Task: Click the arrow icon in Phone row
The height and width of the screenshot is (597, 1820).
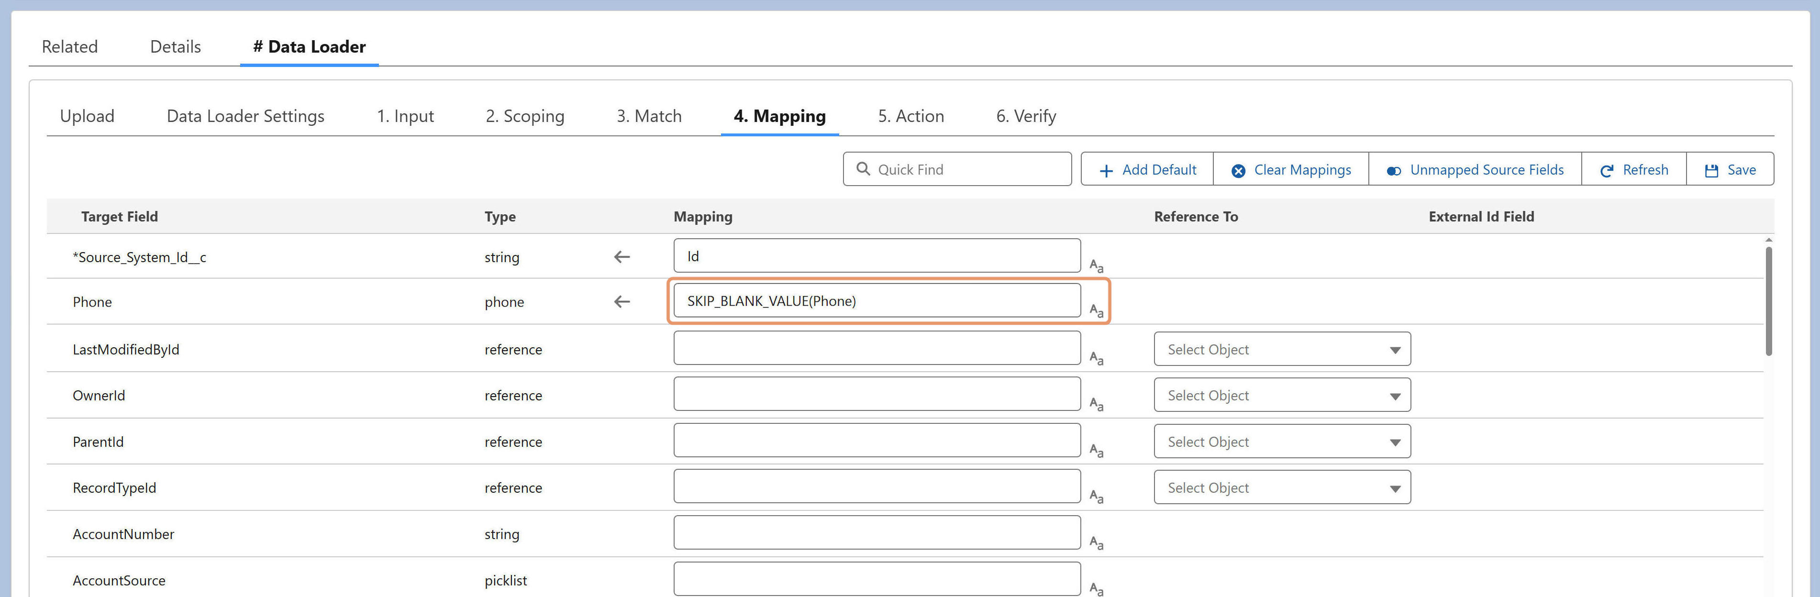Action: (x=622, y=302)
